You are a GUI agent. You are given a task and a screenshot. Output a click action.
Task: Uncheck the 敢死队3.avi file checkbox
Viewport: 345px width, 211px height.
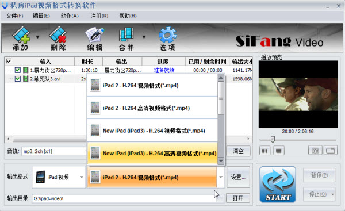click(x=18, y=79)
